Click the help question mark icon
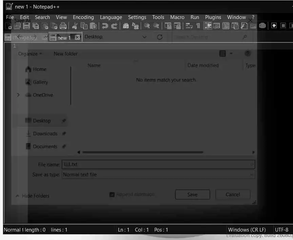 pos(248,54)
